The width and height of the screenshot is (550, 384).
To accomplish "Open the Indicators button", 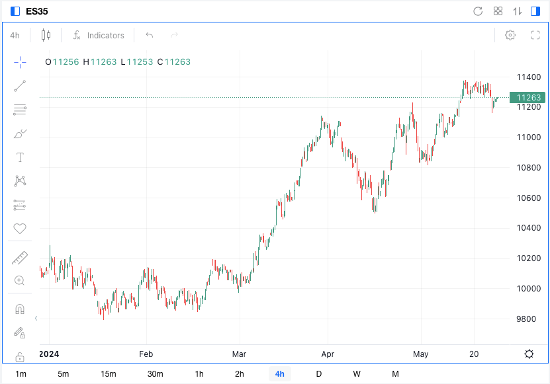I will click(98, 35).
